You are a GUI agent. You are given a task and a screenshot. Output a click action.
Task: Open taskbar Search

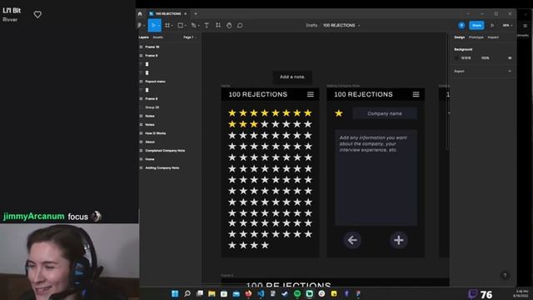click(x=187, y=293)
